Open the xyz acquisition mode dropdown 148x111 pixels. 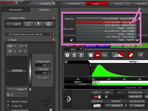pyautogui.click(x=13, y=24)
